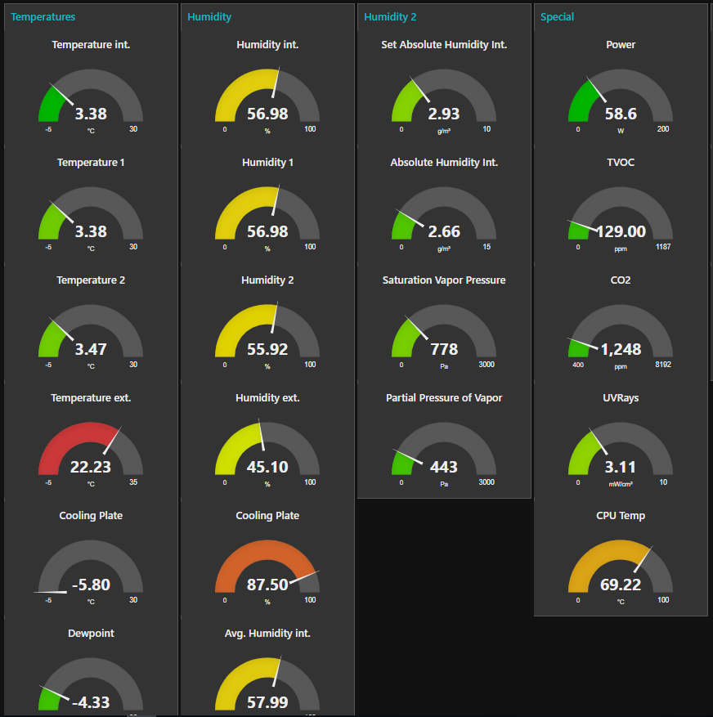Click the 129.00 ppm value
This screenshot has width=713, height=717.
(x=621, y=231)
